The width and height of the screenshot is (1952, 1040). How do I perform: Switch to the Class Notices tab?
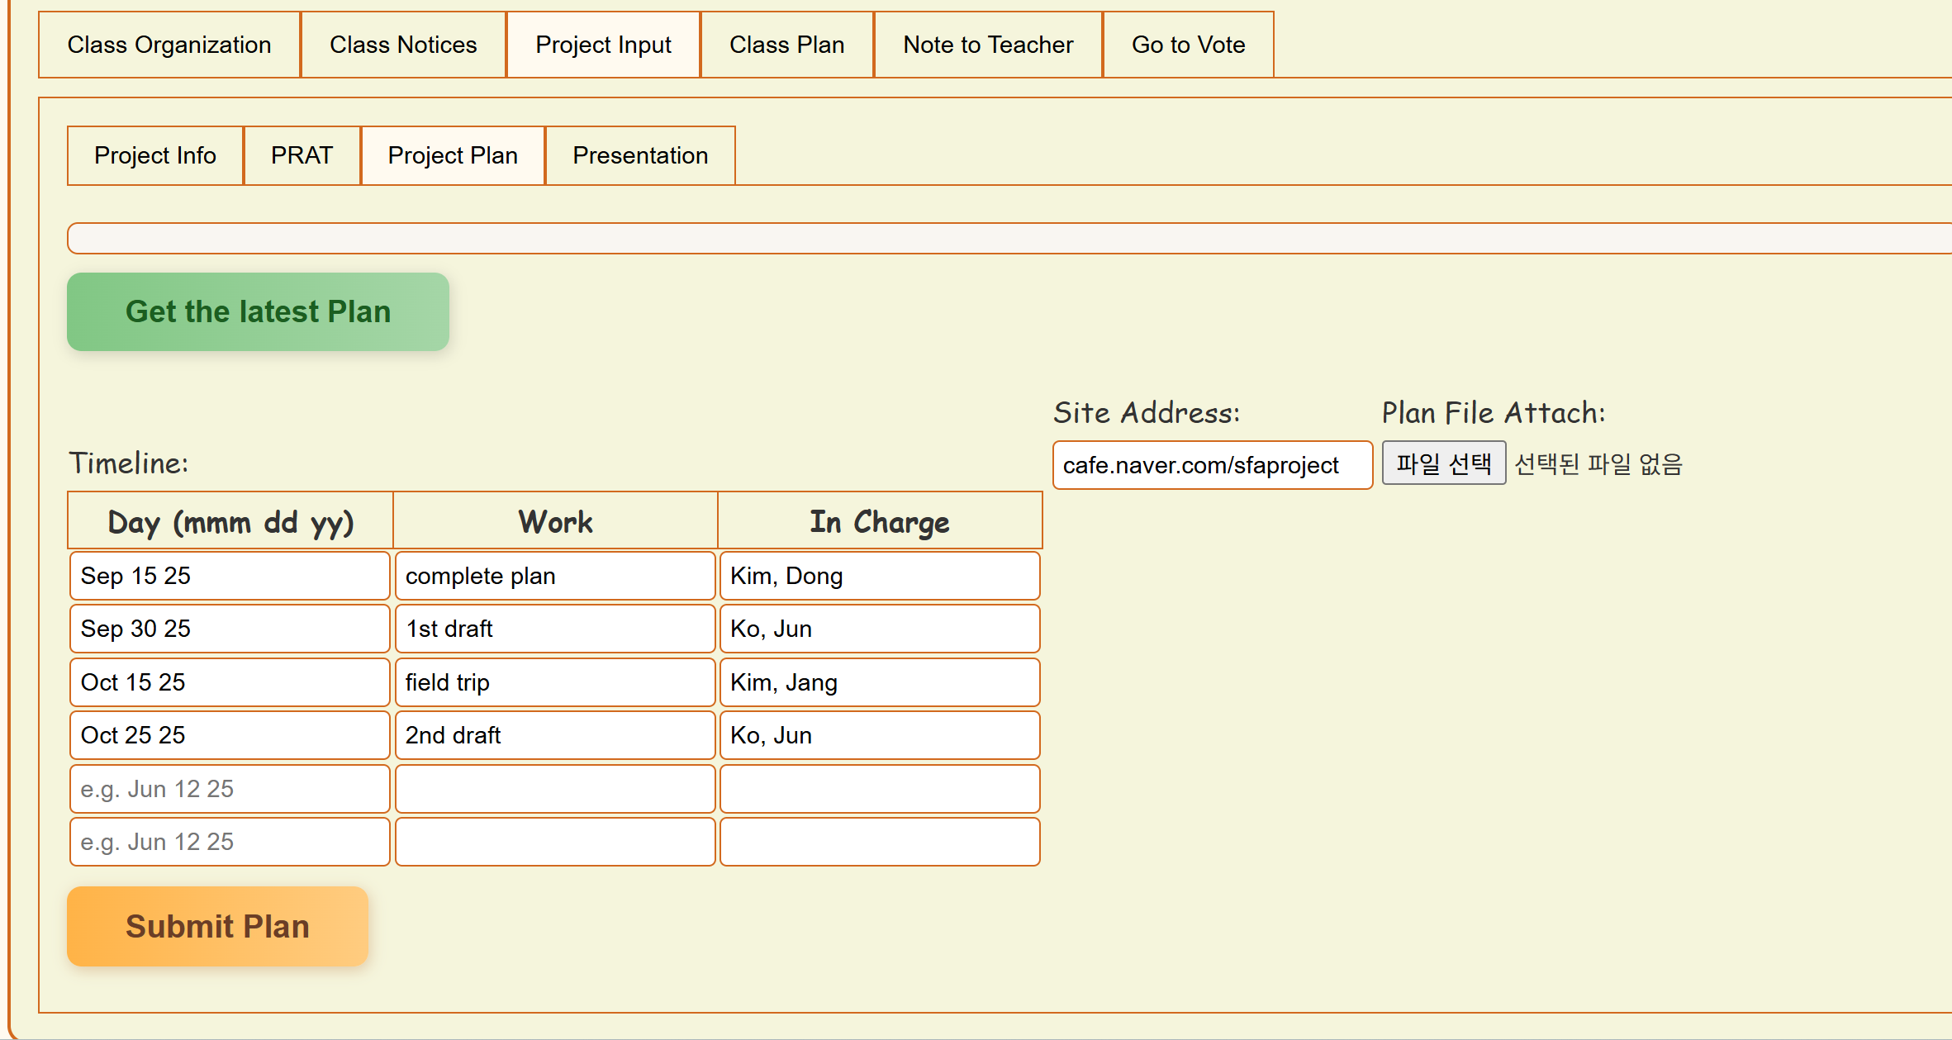point(403,45)
